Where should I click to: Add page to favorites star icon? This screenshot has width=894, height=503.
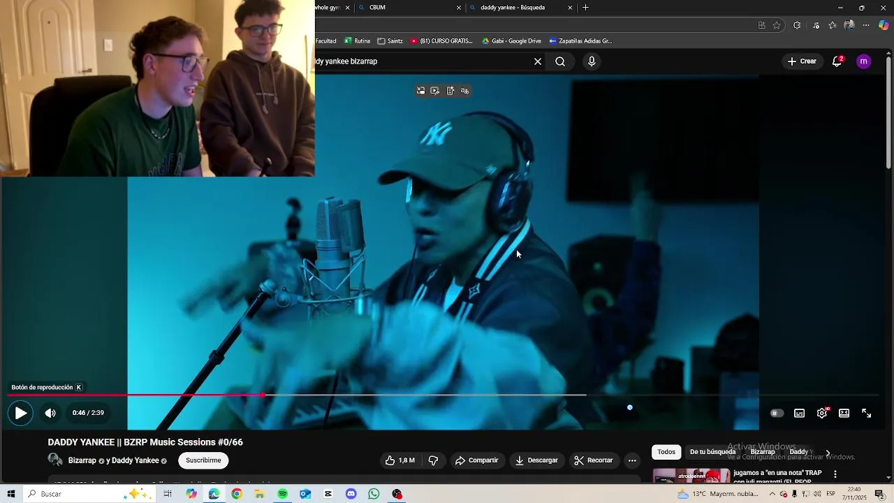[777, 25]
